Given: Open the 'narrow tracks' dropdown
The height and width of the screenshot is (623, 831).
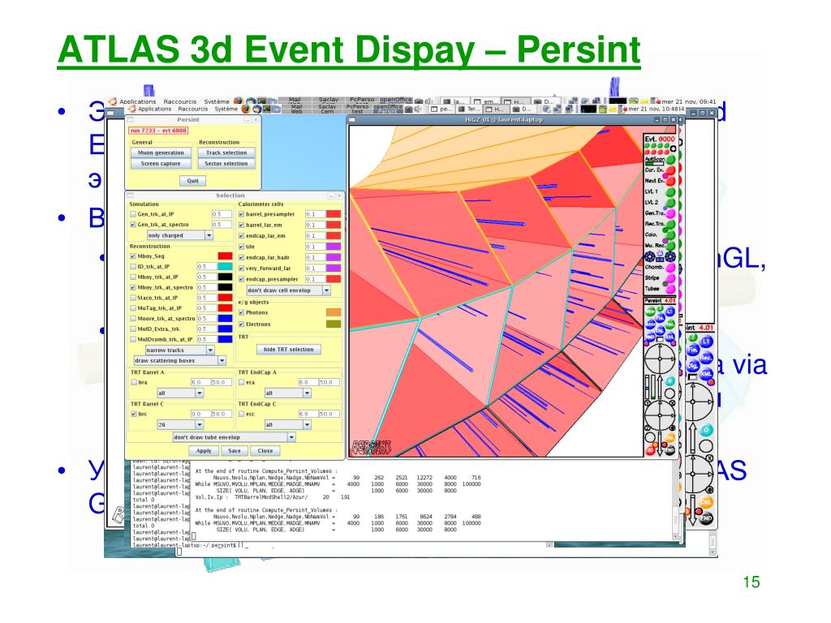Looking at the screenshot, I should coord(179,350).
